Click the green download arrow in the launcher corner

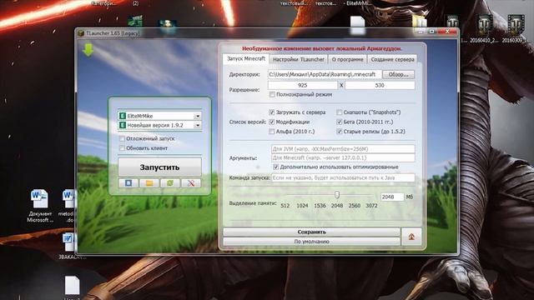pyautogui.click(x=88, y=50)
